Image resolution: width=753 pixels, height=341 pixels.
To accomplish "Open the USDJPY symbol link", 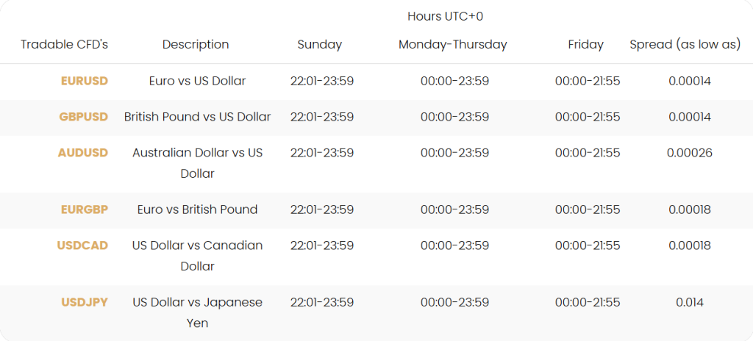I will point(84,302).
